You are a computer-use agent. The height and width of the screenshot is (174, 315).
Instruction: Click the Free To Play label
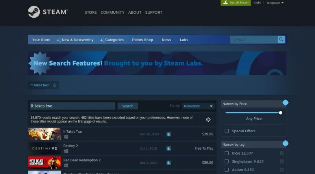[204, 148]
